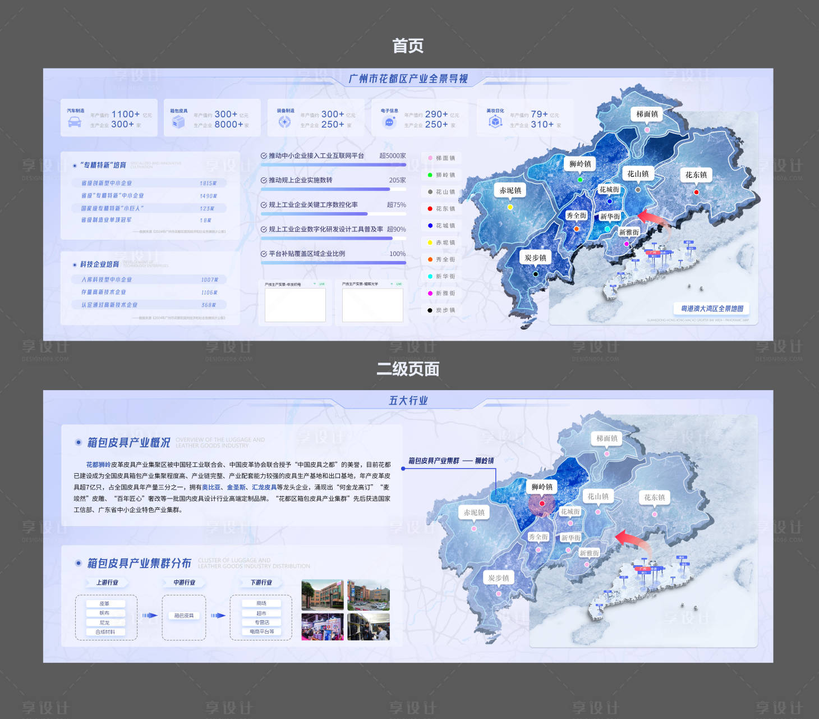The height and width of the screenshot is (719, 819).
Task: Click the 装备制造 equipment icon
Action: (284, 122)
